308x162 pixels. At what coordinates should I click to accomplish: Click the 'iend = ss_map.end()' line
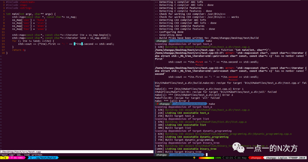coord(61,38)
